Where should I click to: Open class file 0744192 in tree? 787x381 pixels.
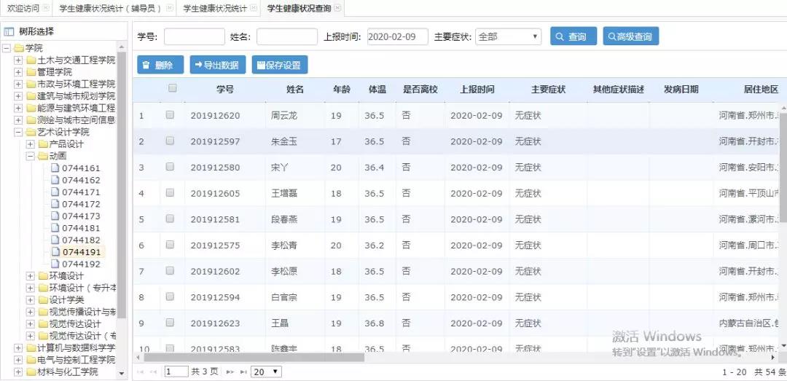[81, 264]
